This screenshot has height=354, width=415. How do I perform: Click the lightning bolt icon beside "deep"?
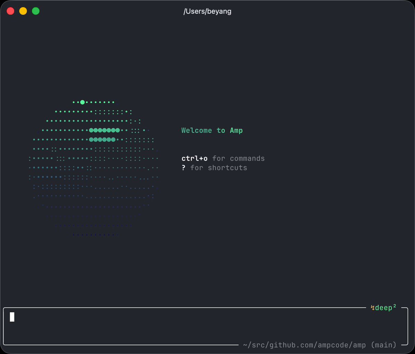point(372,308)
